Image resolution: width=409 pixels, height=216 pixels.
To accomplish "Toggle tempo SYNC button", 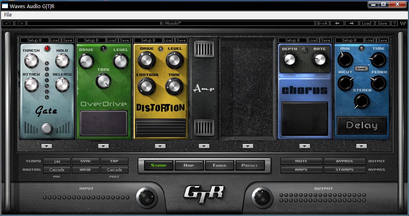I will pyautogui.click(x=86, y=161).
